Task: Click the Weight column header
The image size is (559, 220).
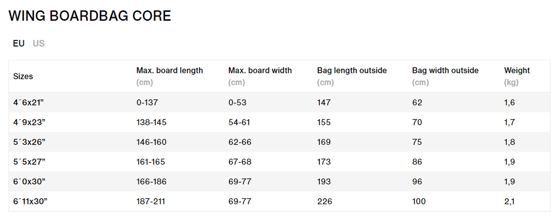Action: [517, 70]
